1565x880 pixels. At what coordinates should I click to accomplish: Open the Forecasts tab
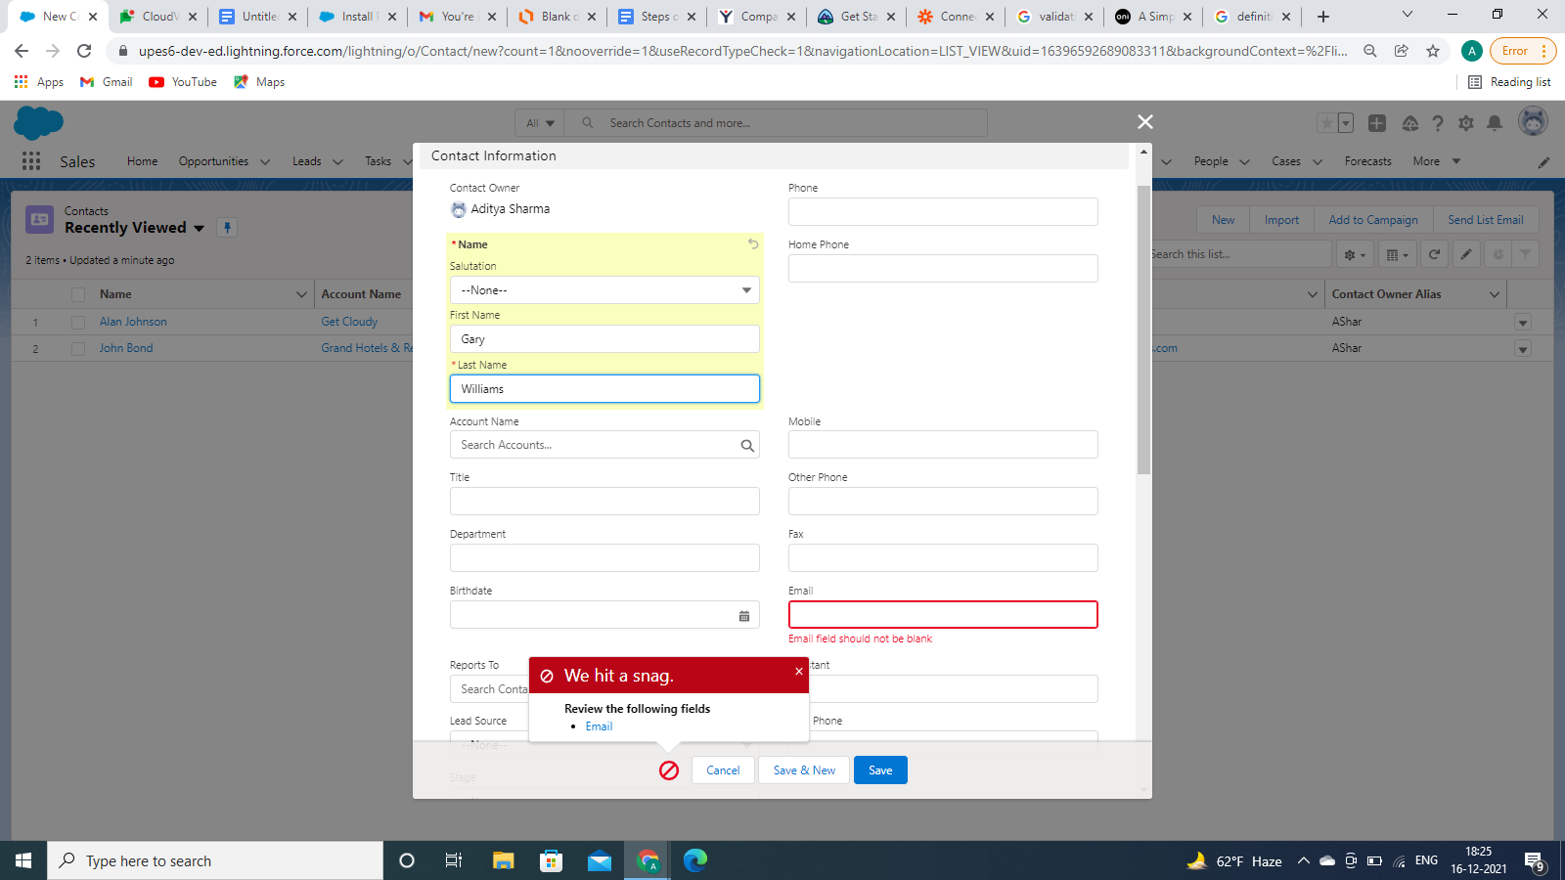(x=1367, y=161)
